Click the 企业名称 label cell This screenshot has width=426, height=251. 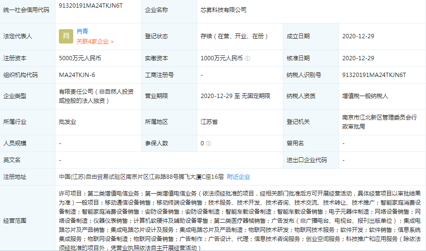(x=157, y=10)
